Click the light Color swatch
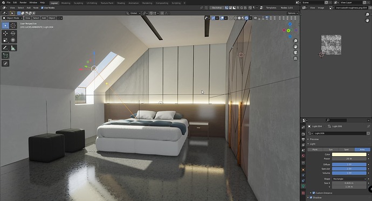 [349, 155]
